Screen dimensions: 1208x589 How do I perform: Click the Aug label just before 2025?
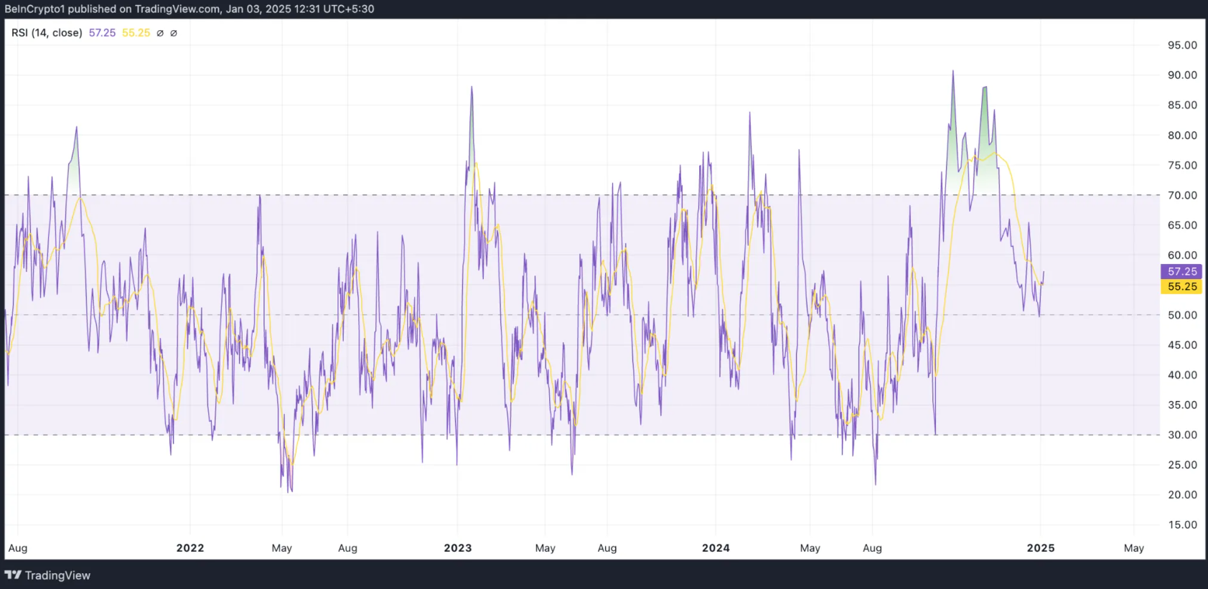pyautogui.click(x=872, y=548)
